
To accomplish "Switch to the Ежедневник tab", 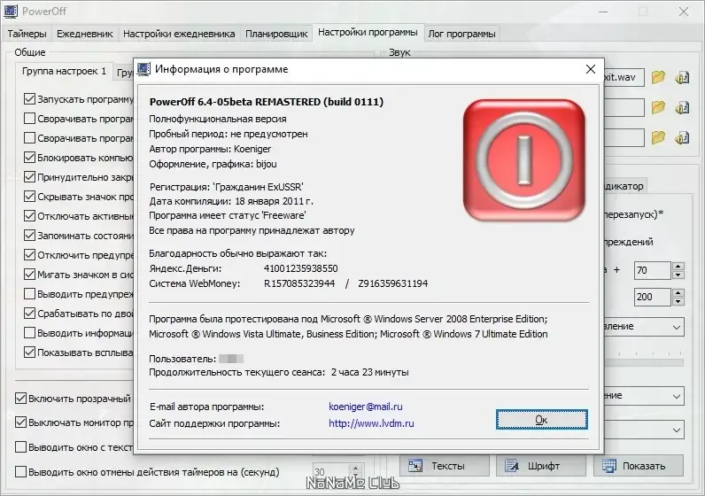I will (84, 34).
